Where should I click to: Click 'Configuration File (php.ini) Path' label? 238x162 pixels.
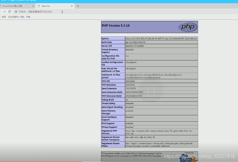[x=110, y=57]
